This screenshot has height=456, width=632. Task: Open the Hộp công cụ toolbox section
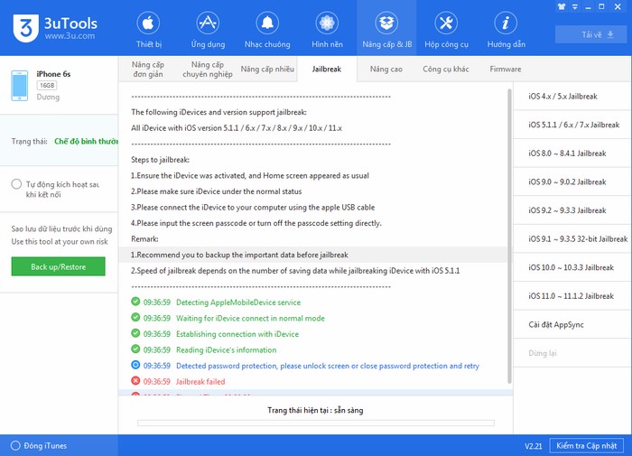446,30
